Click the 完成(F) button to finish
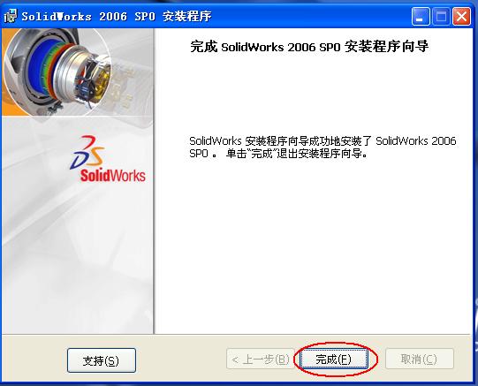Viewport: 478px width, 386px height. click(334, 360)
